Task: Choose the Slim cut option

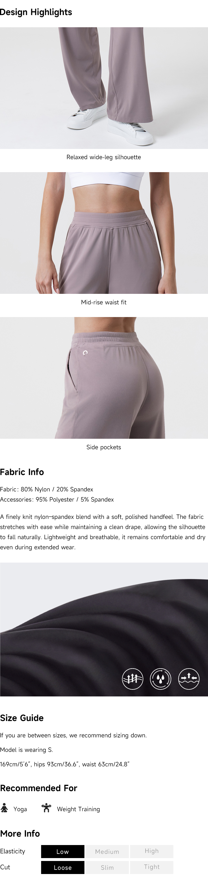Action: [107, 868]
